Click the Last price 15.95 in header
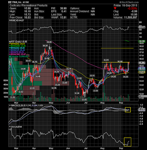The image size is (147, 150). pyautogui.click(x=134, y=15)
